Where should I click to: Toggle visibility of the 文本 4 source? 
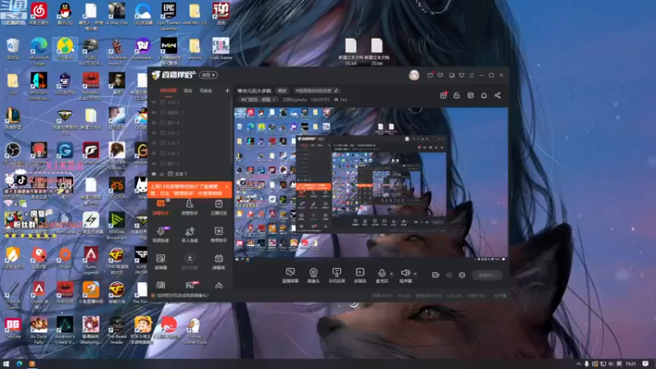click(154, 102)
